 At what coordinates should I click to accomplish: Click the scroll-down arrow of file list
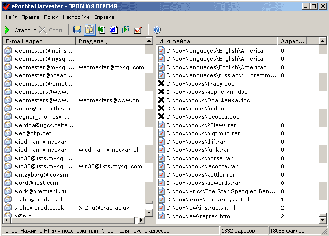tap(323, 220)
